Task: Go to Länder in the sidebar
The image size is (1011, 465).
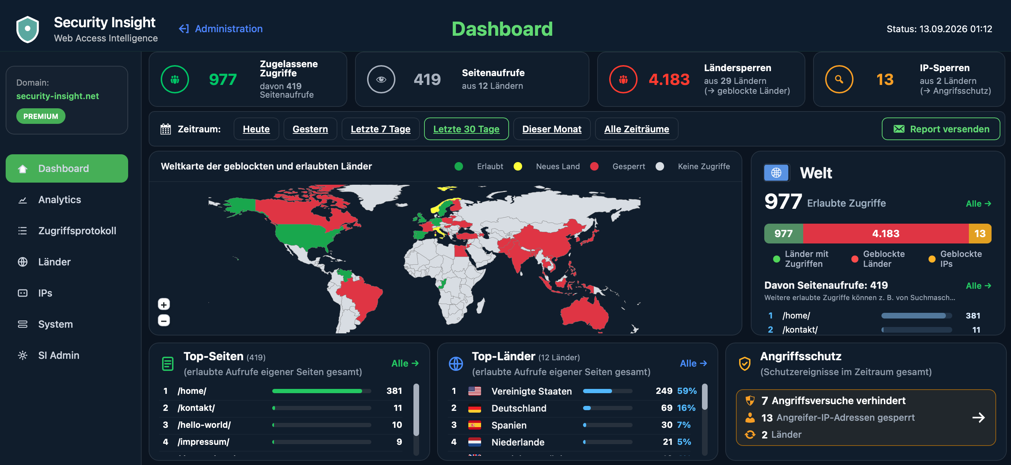Action: point(67,262)
